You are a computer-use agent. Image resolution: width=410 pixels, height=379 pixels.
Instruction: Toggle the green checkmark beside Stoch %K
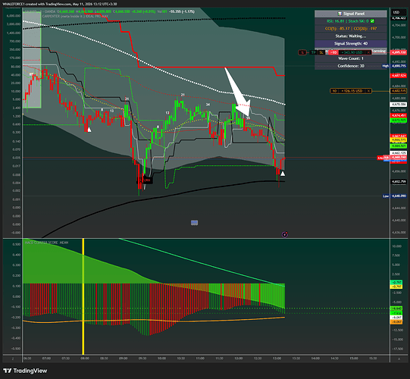click(x=372, y=21)
